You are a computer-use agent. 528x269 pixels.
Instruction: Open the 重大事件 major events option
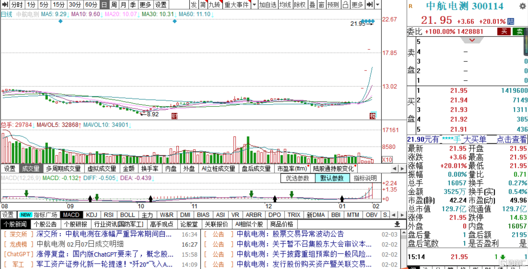click(237, 4)
